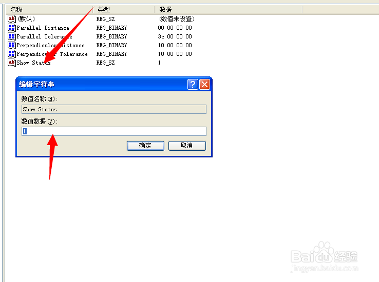Viewport: 379px width, 282px height.
Task: Confirm with the 确定 button
Action: coord(145,146)
